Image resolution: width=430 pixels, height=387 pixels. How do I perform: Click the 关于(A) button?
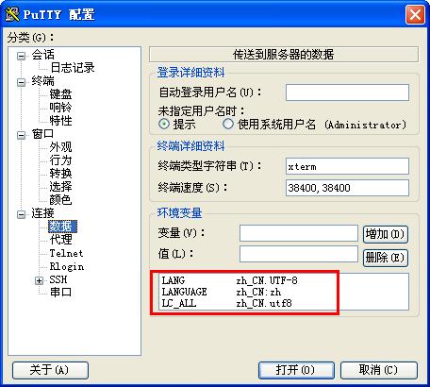(x=50, y=370)
